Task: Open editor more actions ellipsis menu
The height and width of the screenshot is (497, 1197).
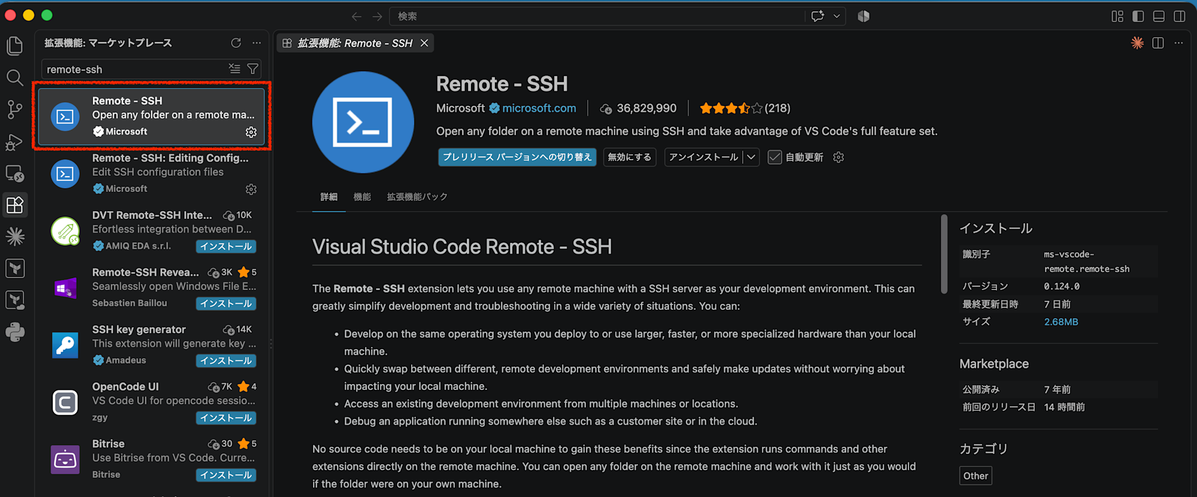Action: 1178,43
